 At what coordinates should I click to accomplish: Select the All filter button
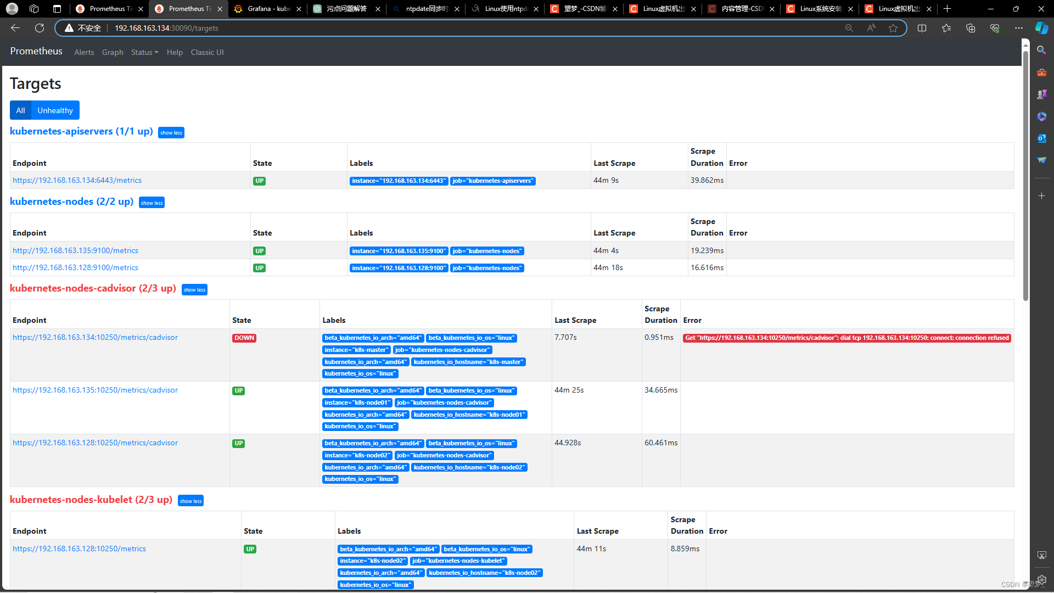point(20,110)
